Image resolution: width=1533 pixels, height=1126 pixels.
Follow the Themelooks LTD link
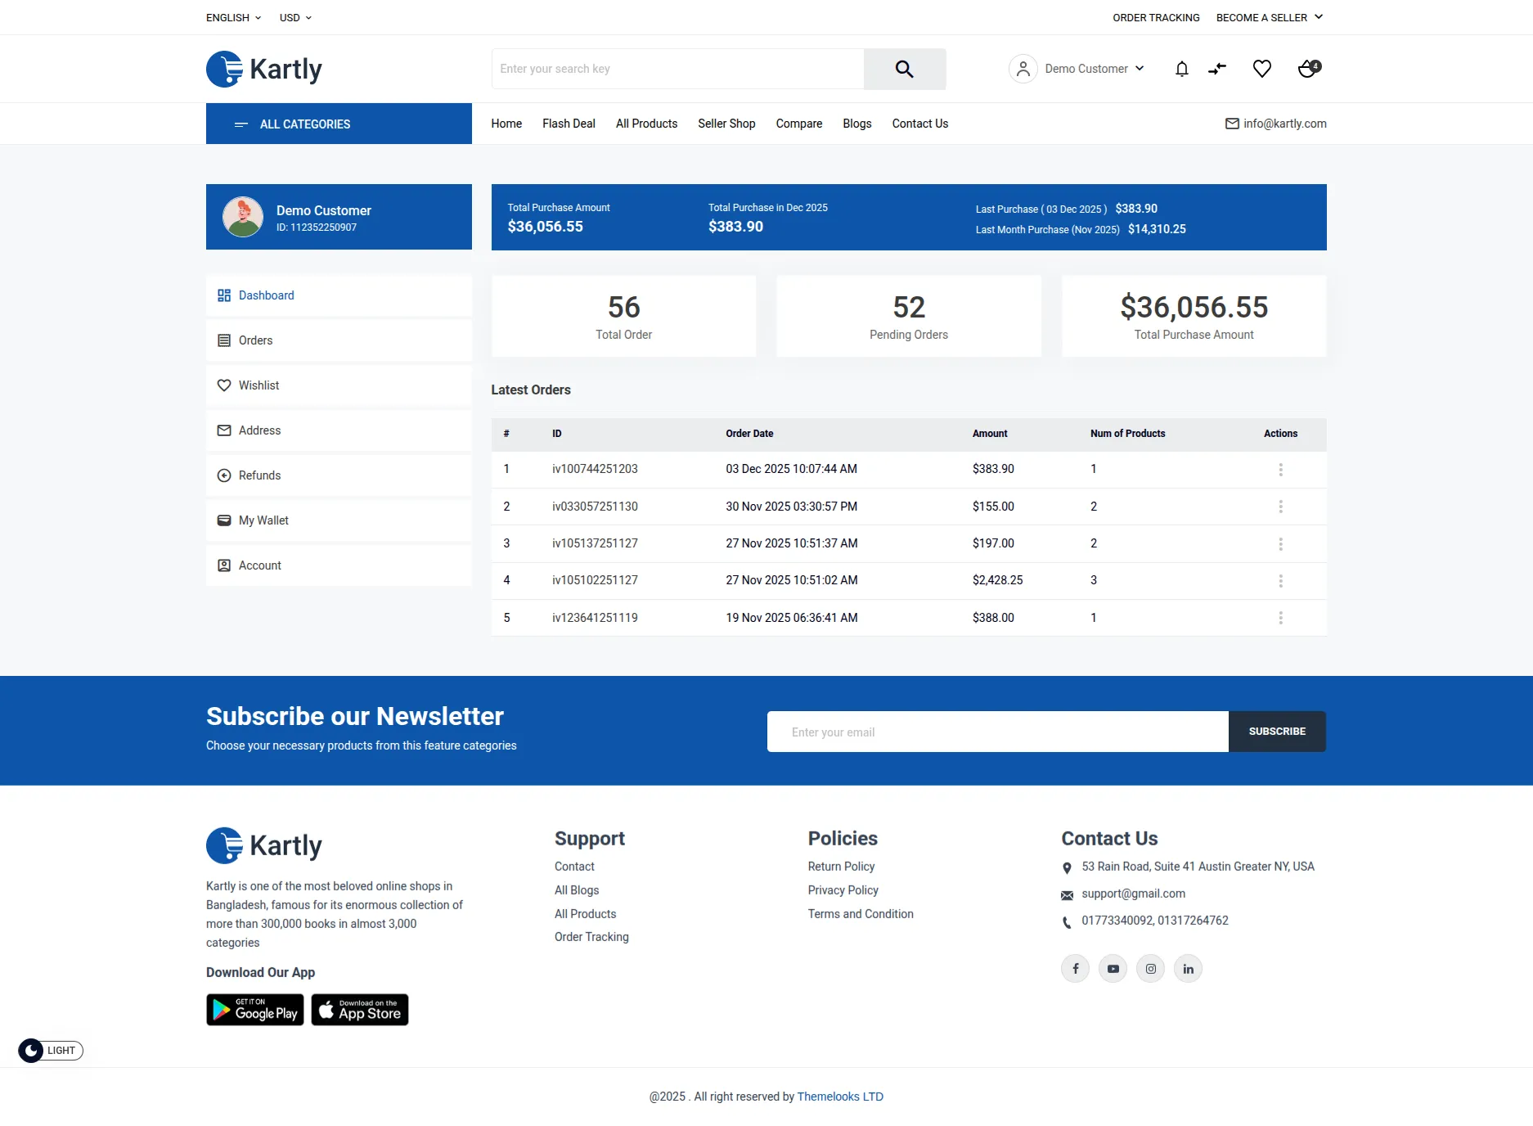coord(839,1097)
